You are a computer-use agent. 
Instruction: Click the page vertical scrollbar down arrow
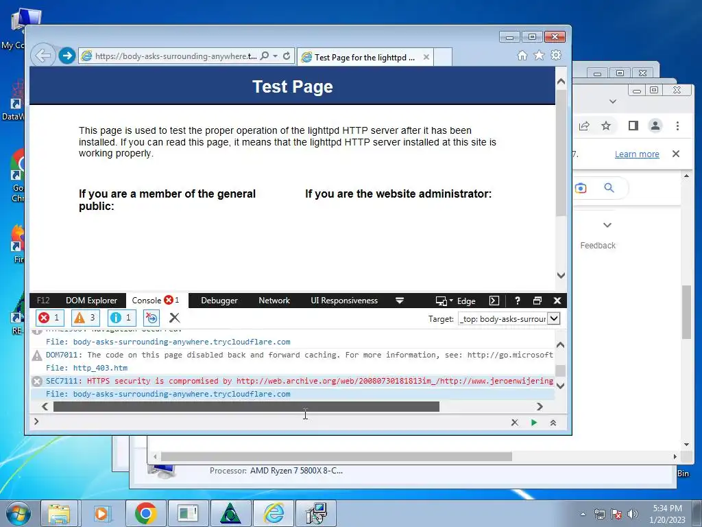pos(561,275)
